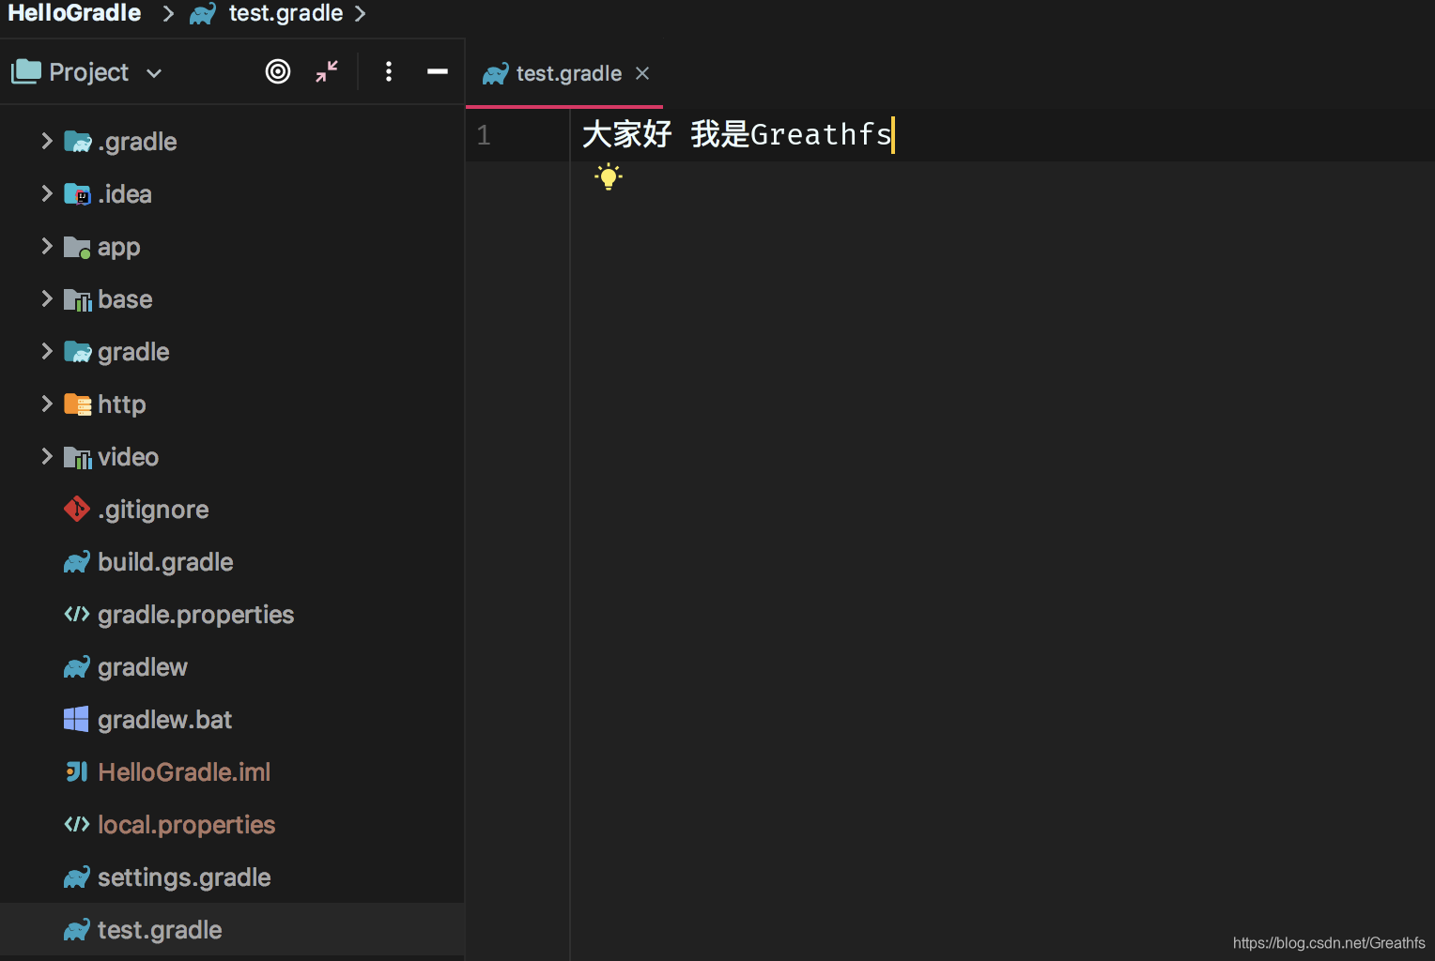Click test.gradle in the breadcrumb

285,13
